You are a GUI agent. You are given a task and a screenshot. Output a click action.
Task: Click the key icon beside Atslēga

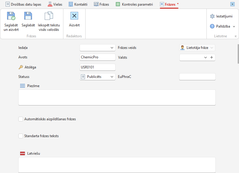click(x=21, y=67)
